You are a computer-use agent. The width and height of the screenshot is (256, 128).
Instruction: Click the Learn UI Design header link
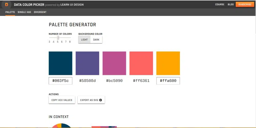point(72,5)
